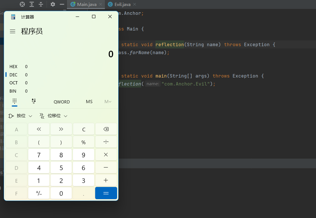The height and width of the screenshot is (218, 316).
Task: Click the digit 4 key
Action: pyautogui.click(x=39, y=168)
